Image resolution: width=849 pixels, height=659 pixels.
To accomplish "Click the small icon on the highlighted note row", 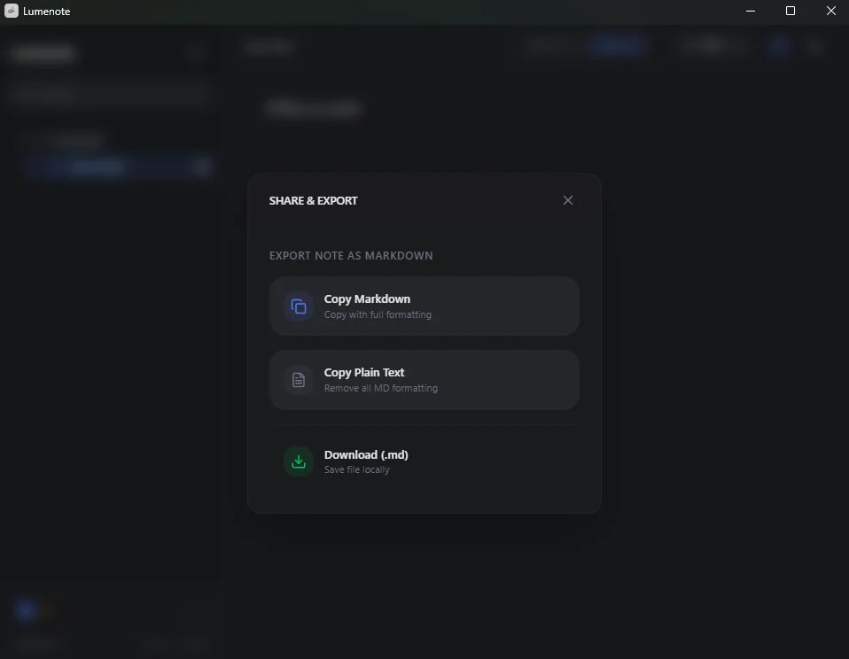I will click(201, 167).
